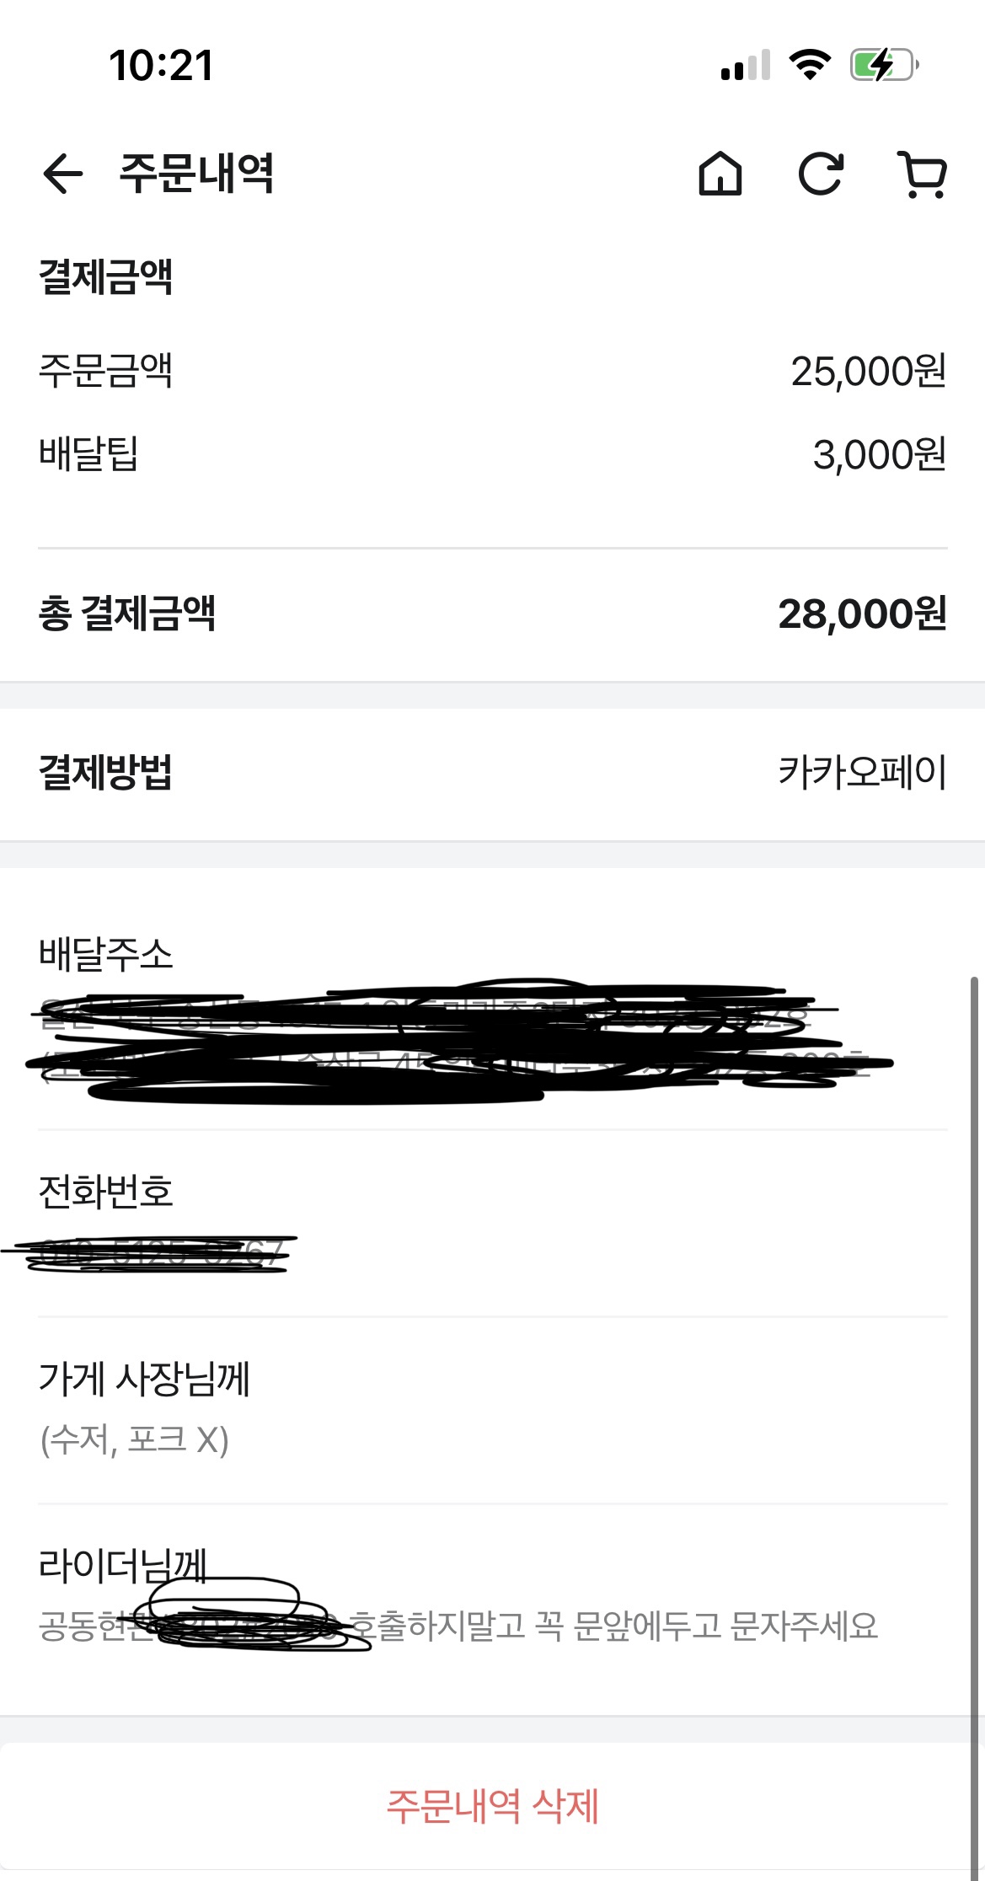Tap the (수저, 포크 X) request note

pyautogui.click(x=135, y=1439)
